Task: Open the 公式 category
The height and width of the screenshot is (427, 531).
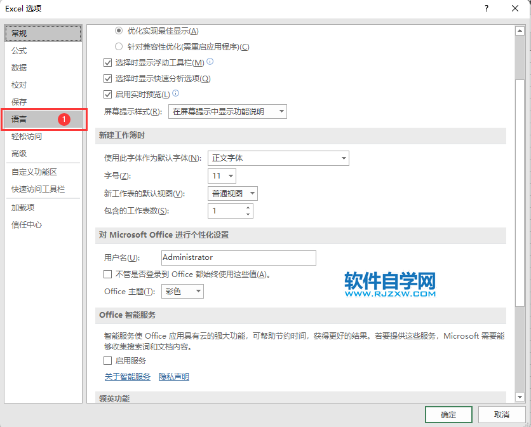Action: pyautogui.click(x=43, y=50)
